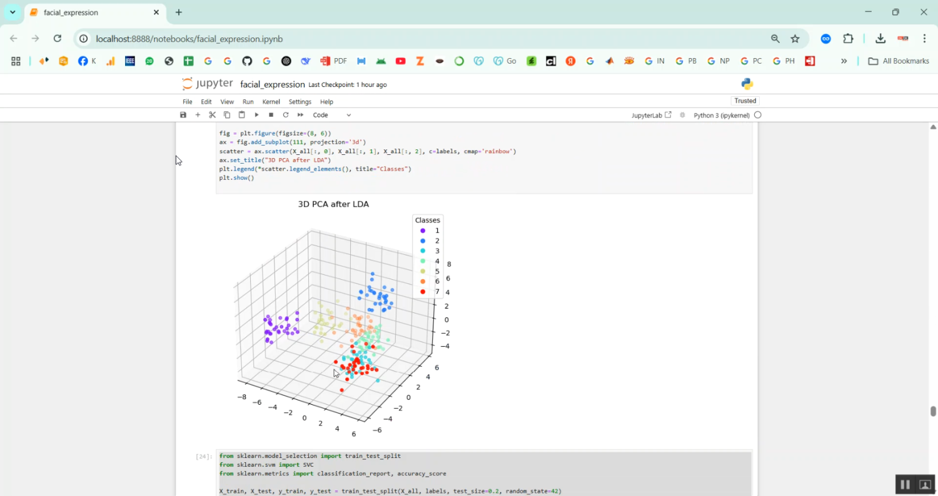
Task: Open the Settings menu
Action: click(300, 102)
